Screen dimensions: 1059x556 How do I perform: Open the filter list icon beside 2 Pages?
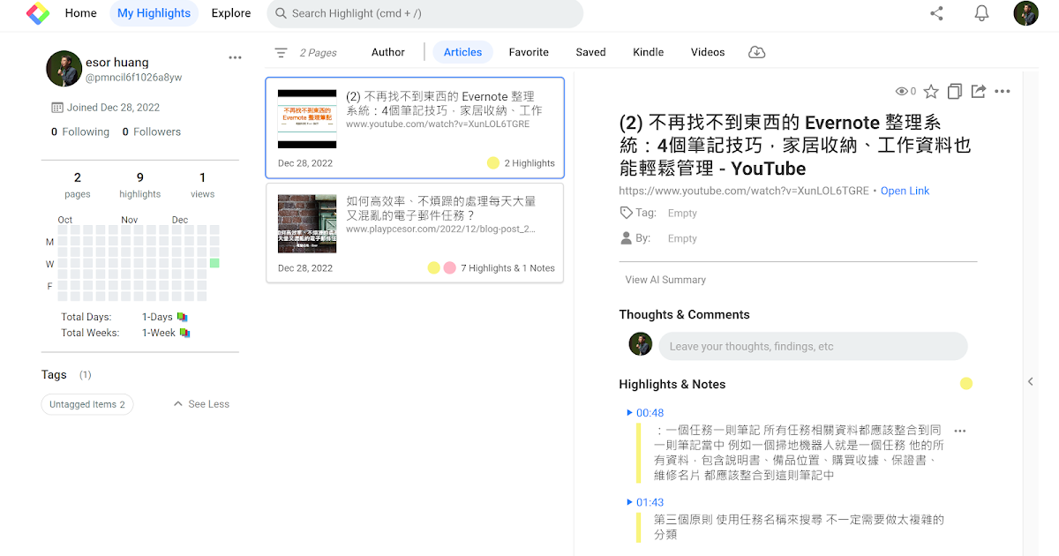[x=281, y=53]
